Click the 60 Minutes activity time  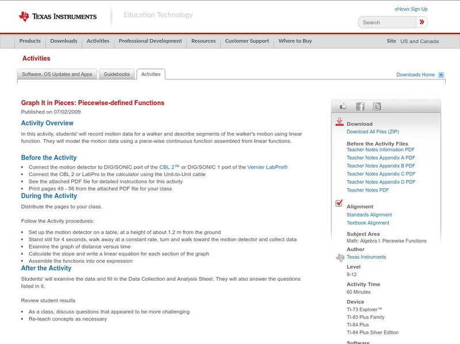click(x=358, y=292)
